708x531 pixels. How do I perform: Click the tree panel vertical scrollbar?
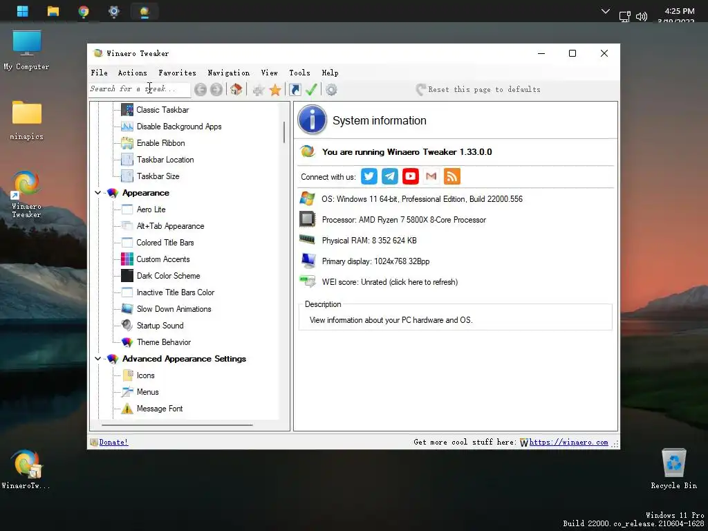(284, 132)
